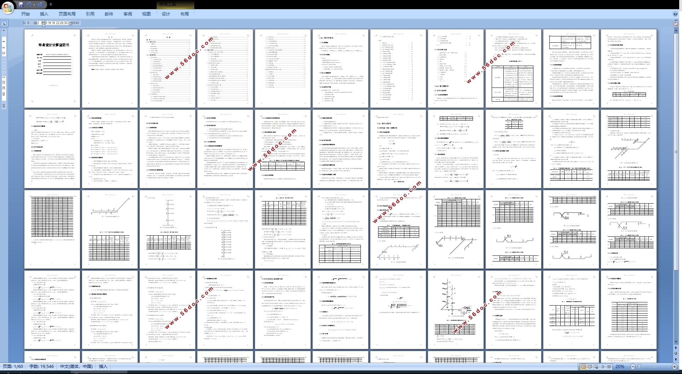Open the Office Button menu
Screen dimensions: 682x374
pos(8,7)
